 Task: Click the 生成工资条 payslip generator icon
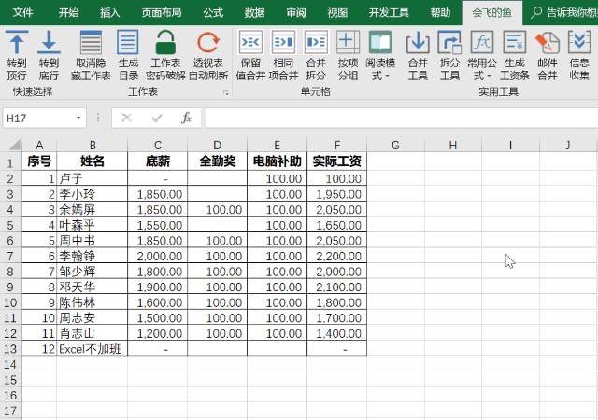[x=515, y=43]
